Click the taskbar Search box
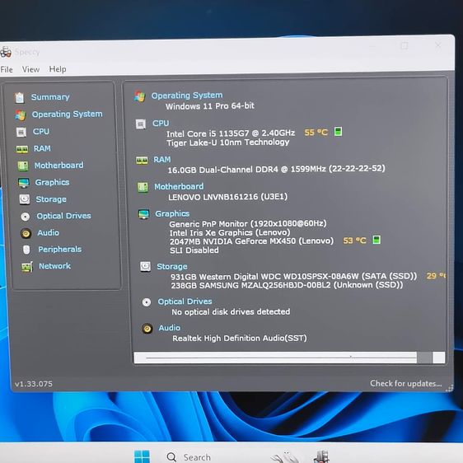This screenshot has height=463, width=463. point(189,457)
